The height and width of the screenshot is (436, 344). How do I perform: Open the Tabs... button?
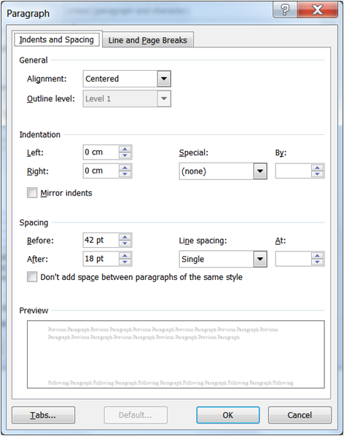coord(43,415)
